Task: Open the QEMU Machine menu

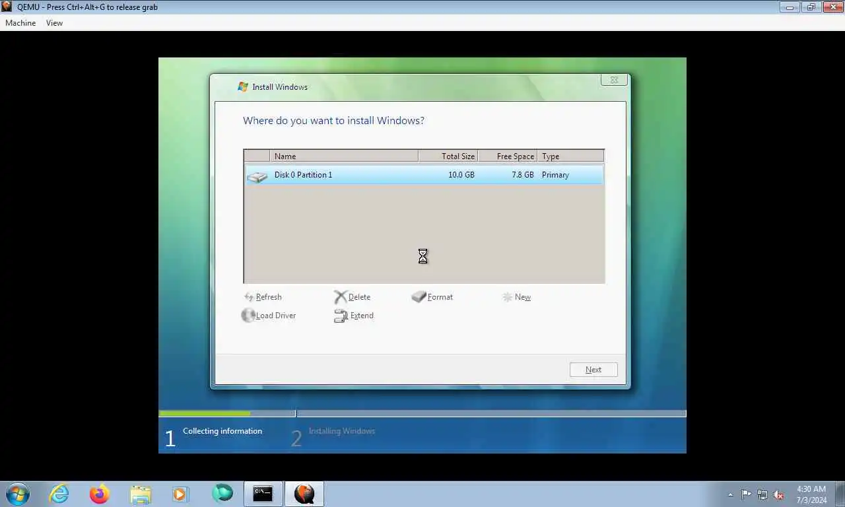Action: pos(20,23)
